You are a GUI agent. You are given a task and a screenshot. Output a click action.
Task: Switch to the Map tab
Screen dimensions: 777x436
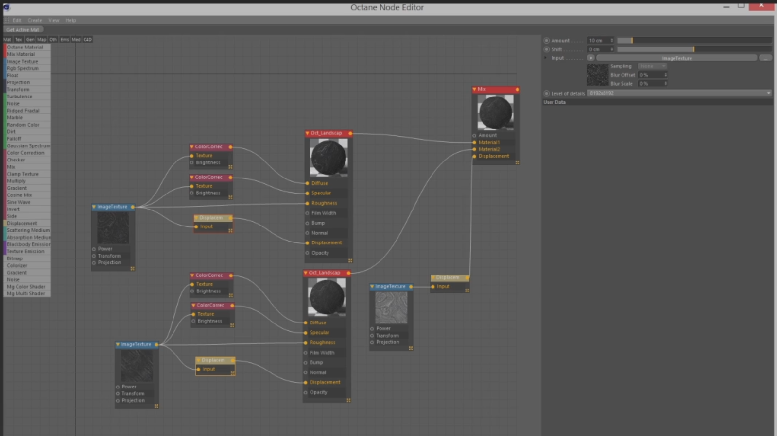coord(42,40)
